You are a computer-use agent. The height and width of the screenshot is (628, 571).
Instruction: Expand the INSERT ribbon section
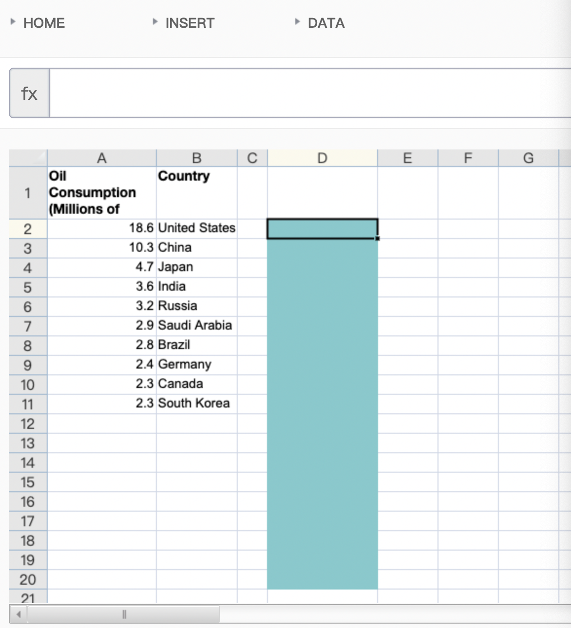click(x=184, y=23)
